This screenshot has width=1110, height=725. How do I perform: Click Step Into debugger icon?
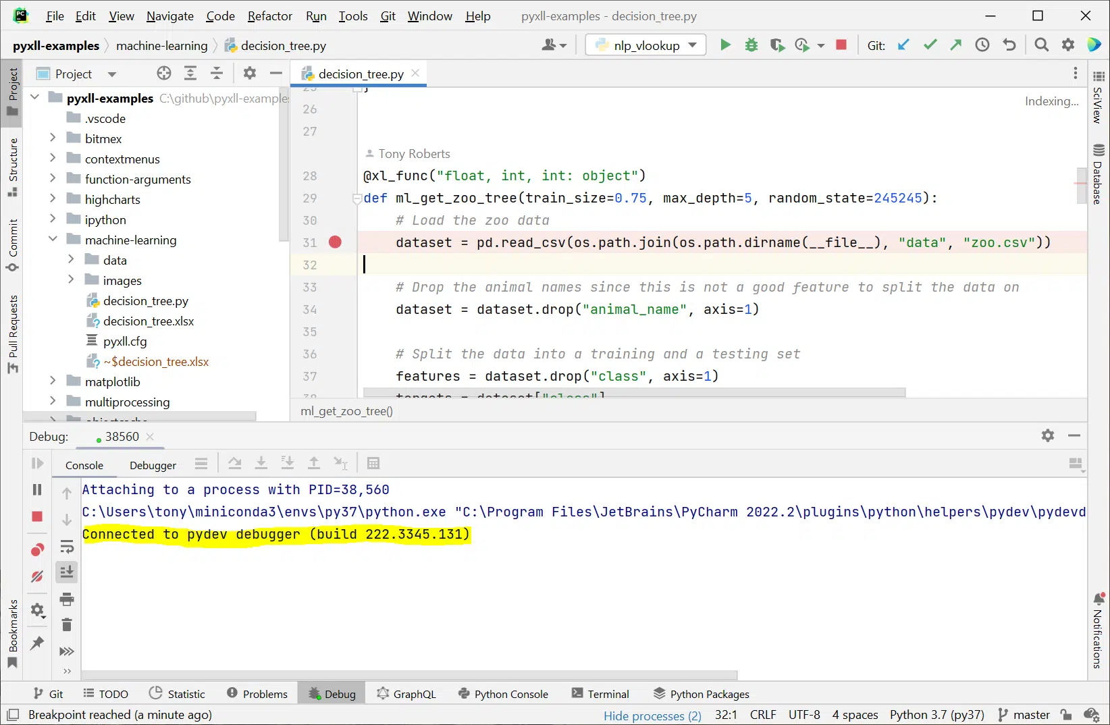(261, 463)
